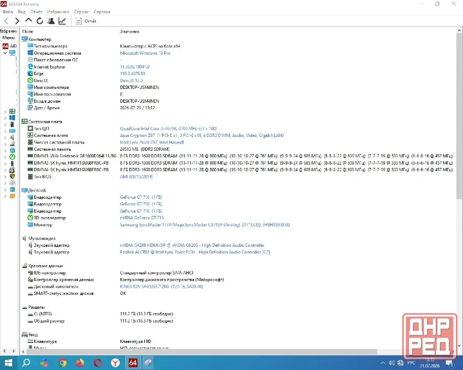Select the green motherboard icon in sidebar tree
The width and height of the screenshot is (463, 370).
[12, 111]
